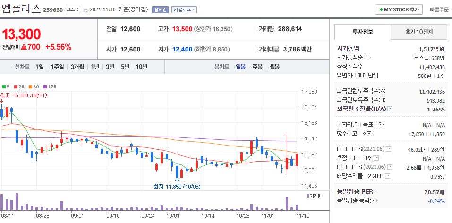The image size is (452, 223).
Task: Click the 실시간 button
Action: [x=160, y=9]
